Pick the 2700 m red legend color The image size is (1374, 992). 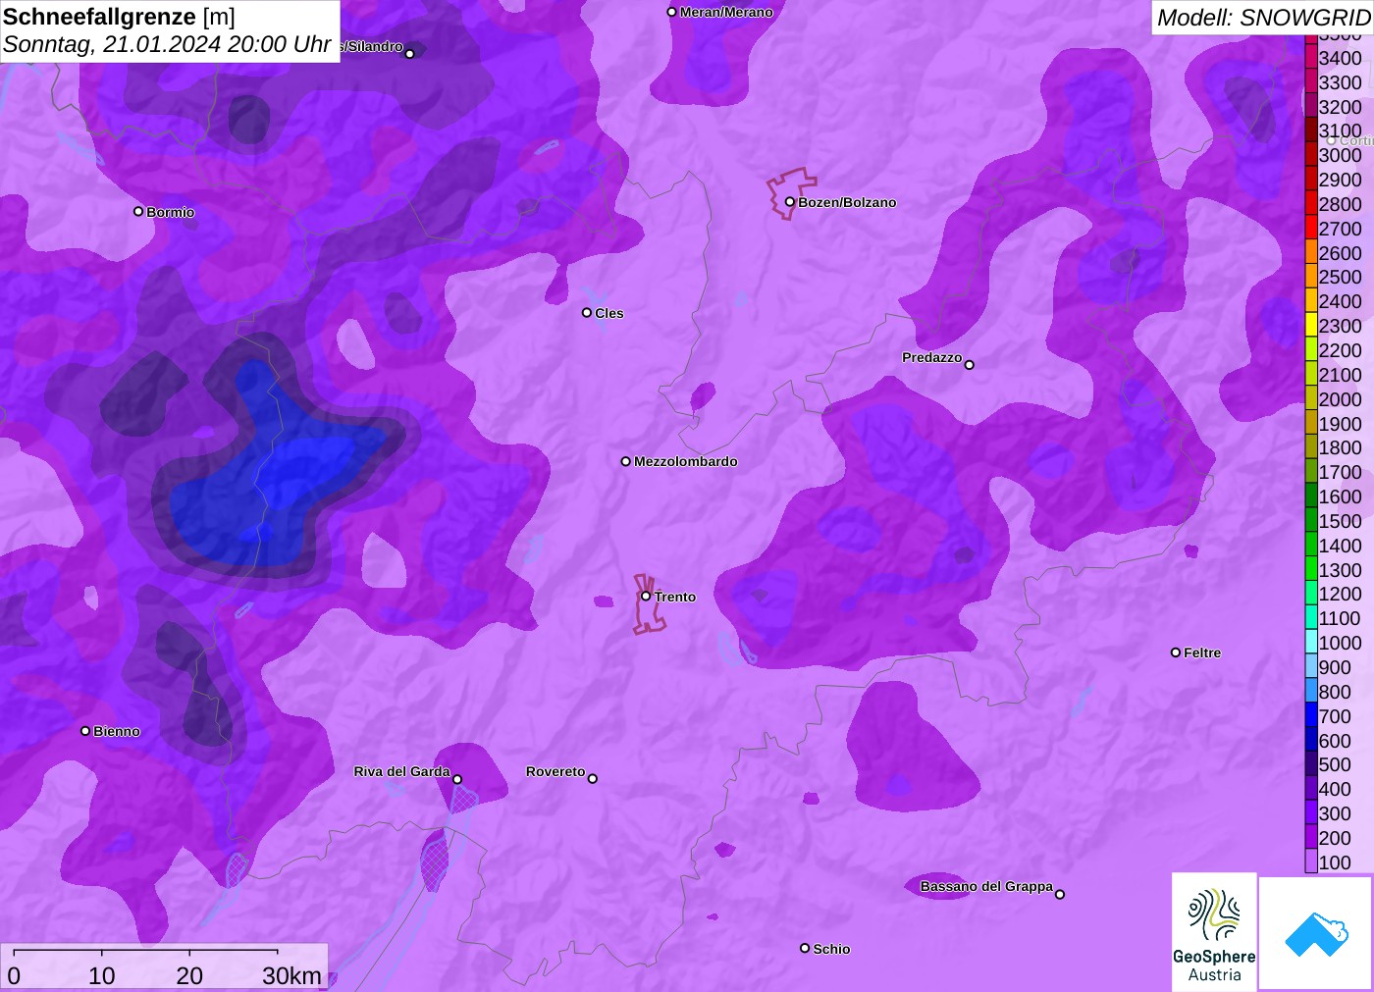click(x=1311, y=229)
